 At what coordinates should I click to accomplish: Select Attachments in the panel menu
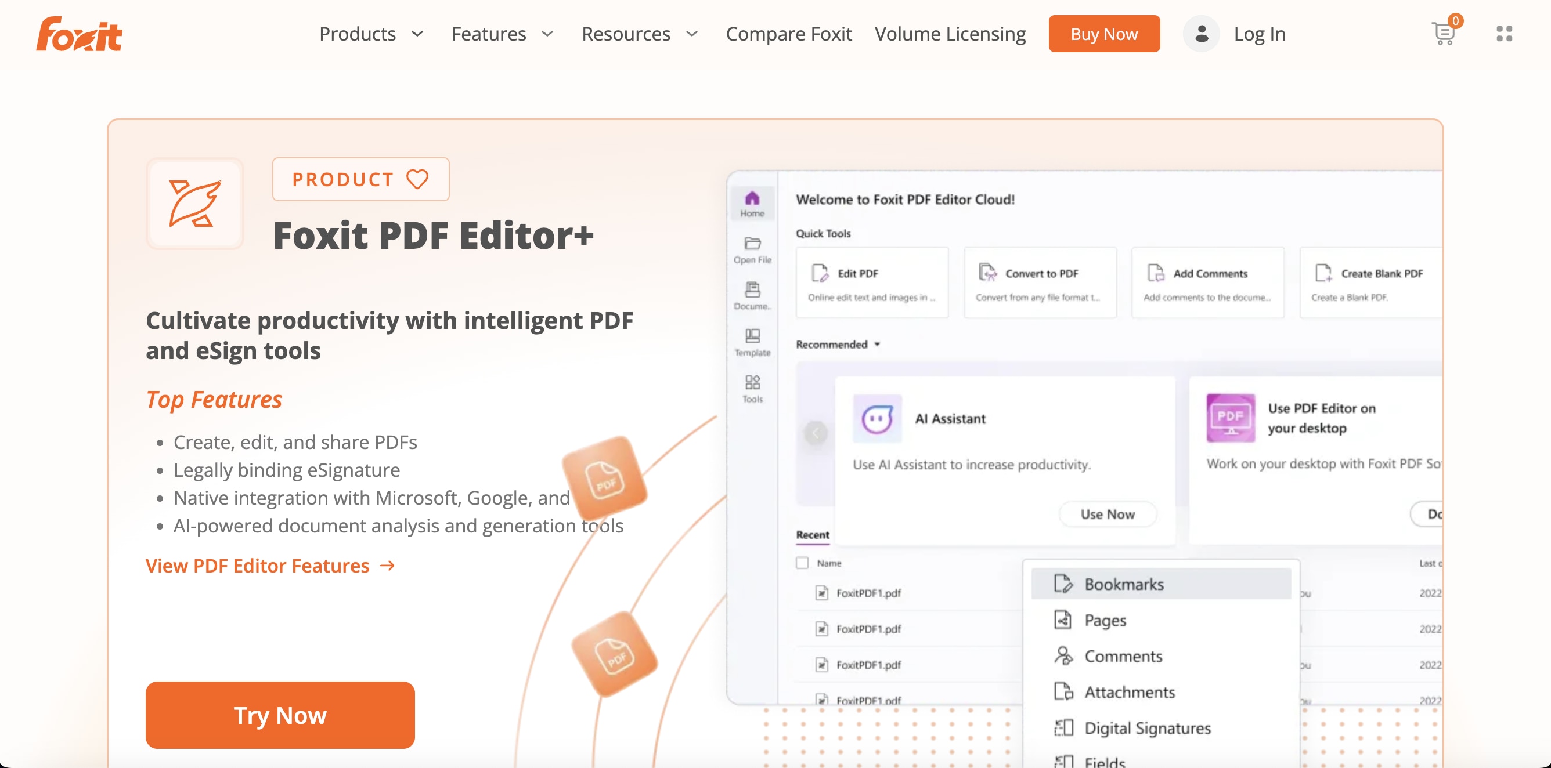pos(1161,691)
